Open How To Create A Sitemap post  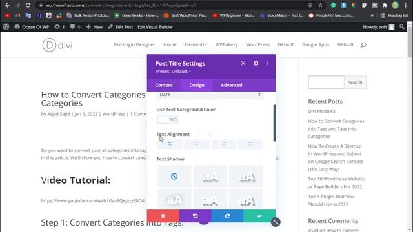pyautogui.click(x=336, y=157)
